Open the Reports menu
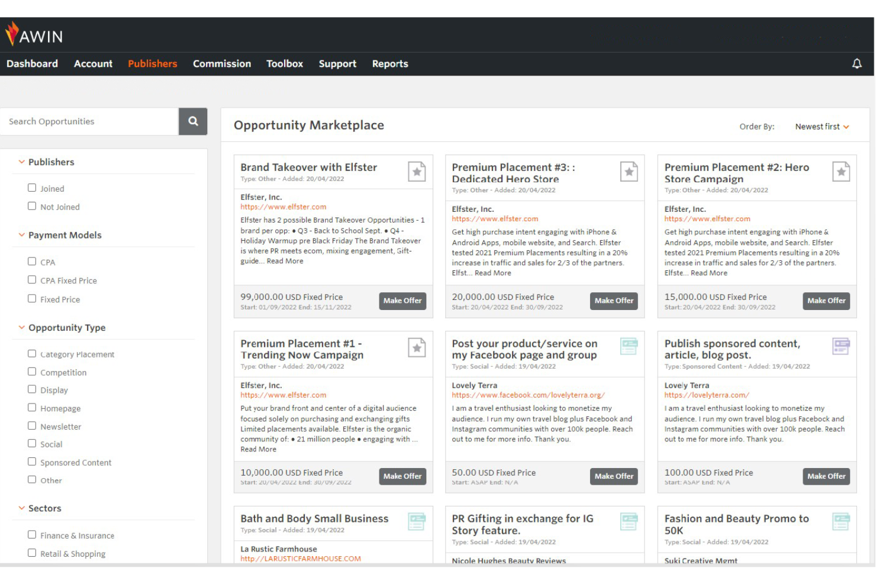The height and width of the screenshot is (584, 876). coord(390,64)
